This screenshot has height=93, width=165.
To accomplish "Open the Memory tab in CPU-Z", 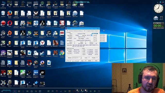I will [x=81, y=31].
